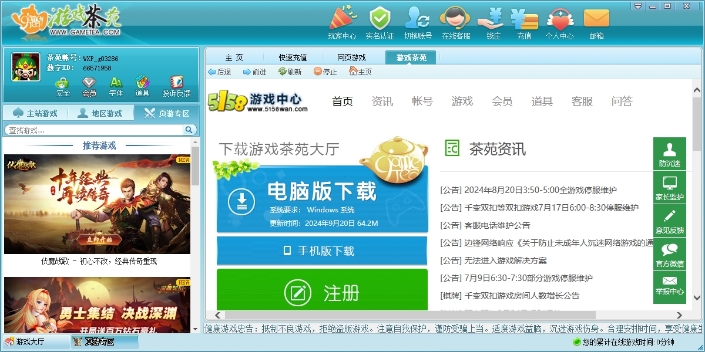705x352 pixels.
Task: Open 帐号 in the site navigation
Action: [422, 101]
